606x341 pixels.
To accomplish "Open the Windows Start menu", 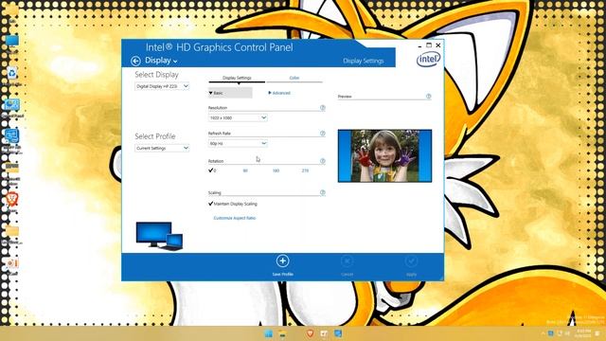I will [x=268, y=333].
